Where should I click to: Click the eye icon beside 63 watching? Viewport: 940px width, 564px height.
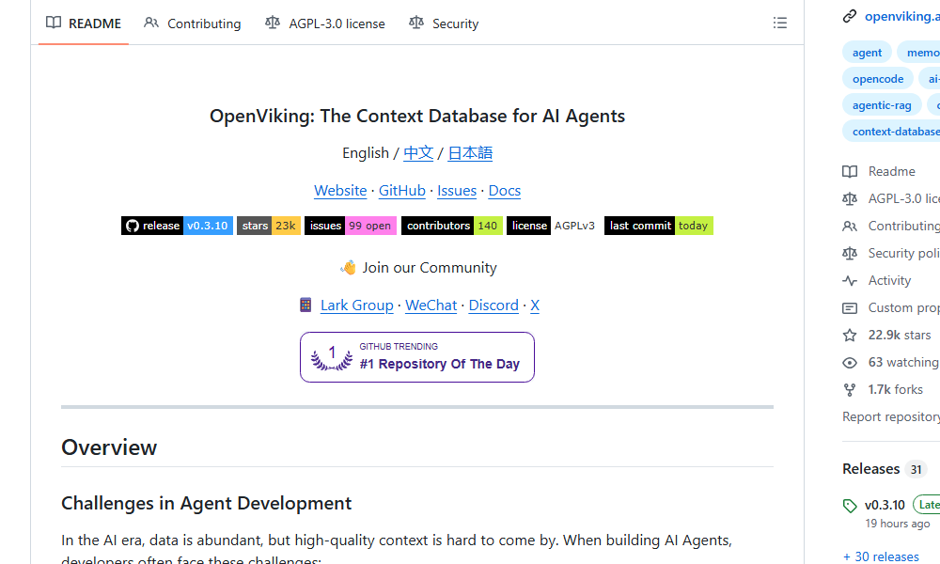click(x=852, y=362)
